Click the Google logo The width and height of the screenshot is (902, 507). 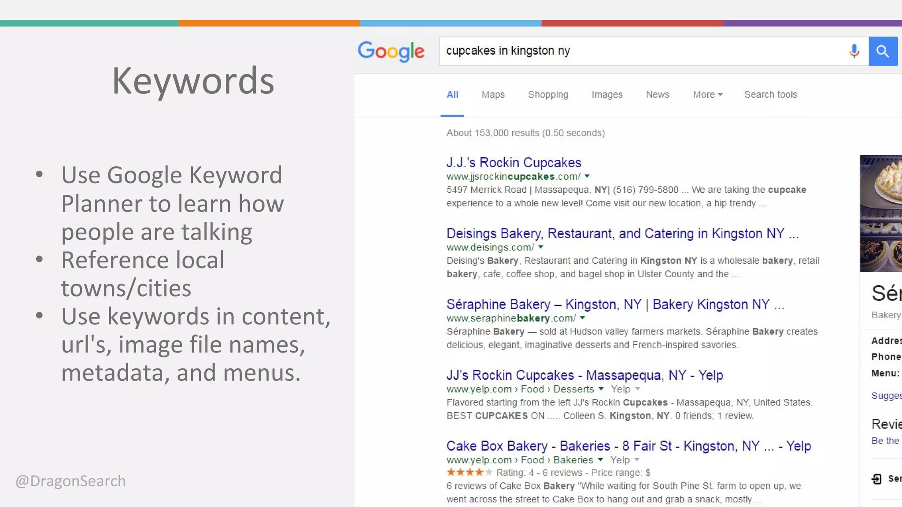point(391,51)
